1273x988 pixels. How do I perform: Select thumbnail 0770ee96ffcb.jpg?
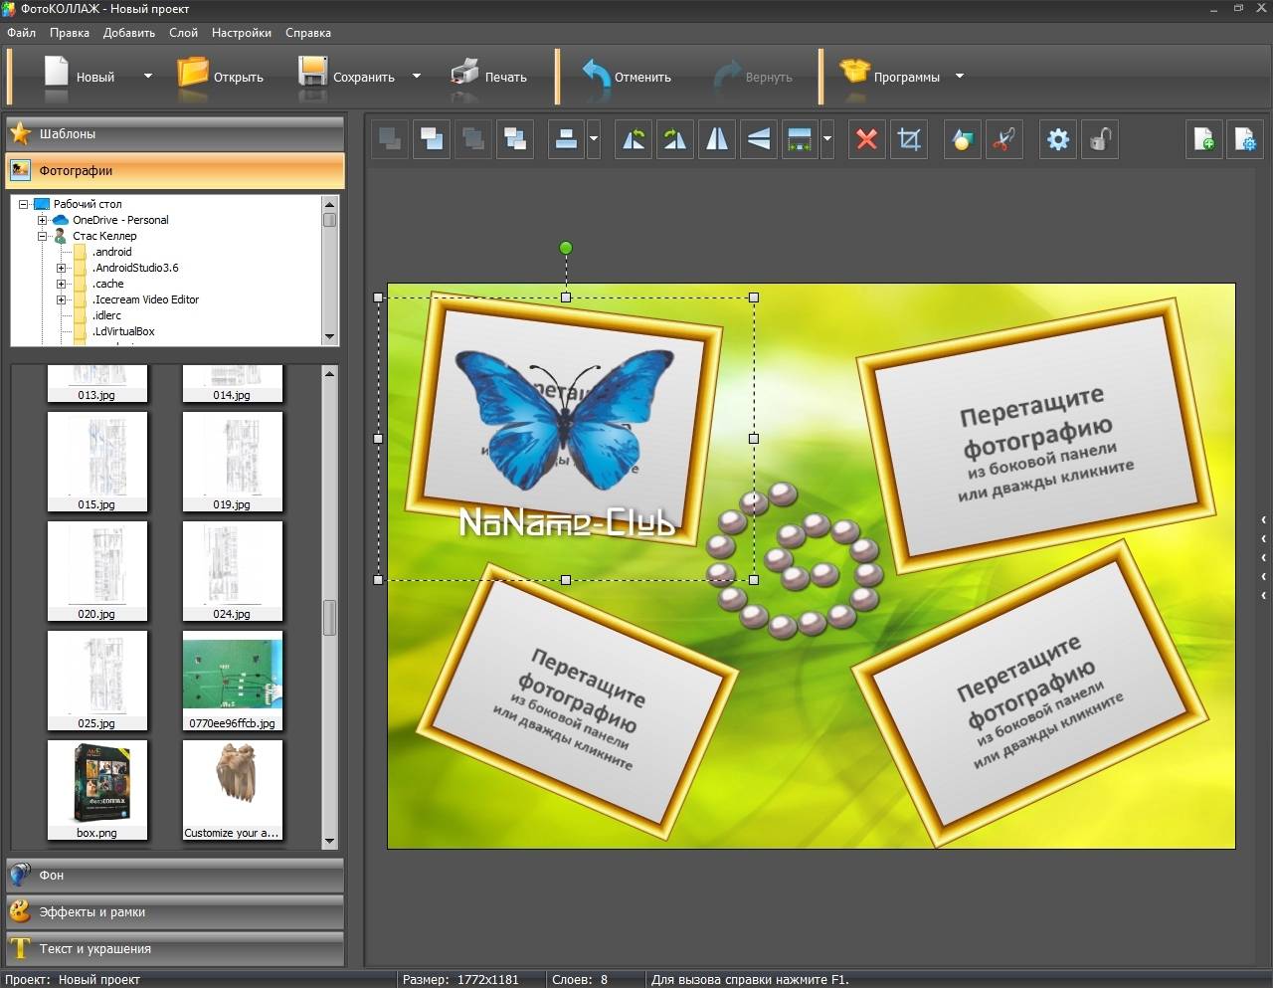[x=233, y=681]
